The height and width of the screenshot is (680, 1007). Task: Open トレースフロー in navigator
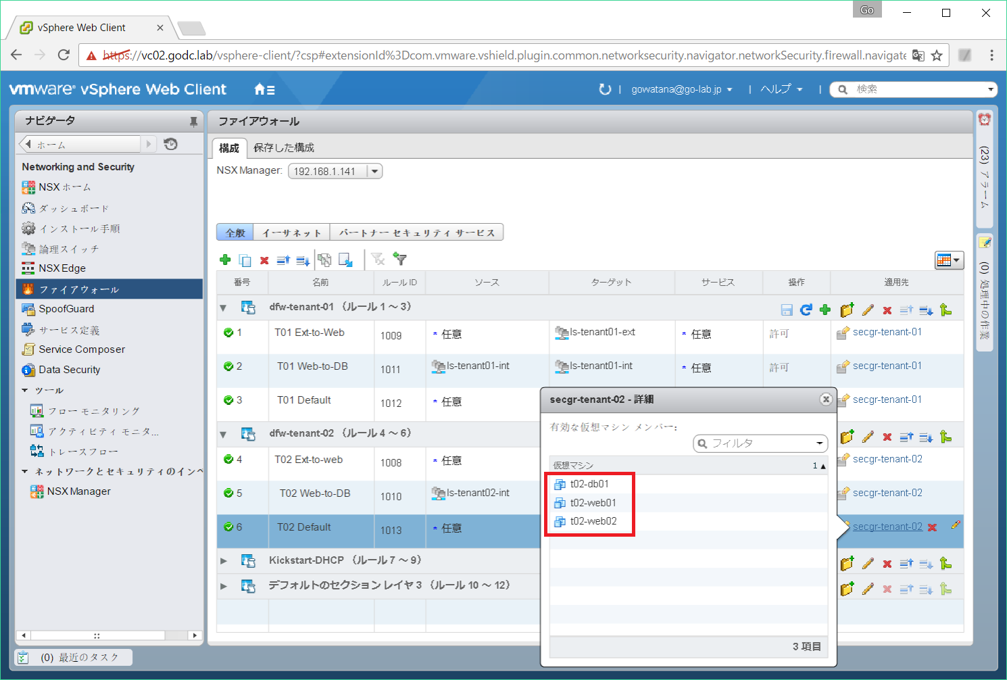[x=75, y=452]
